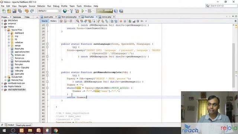Viewport: 238px width, 134px height.
Task: Open the <default> configuration dropdown
Action: point(49,11)
